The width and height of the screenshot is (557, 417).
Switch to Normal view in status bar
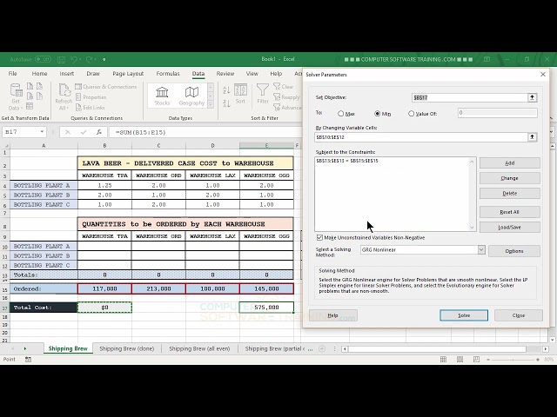tap(443, 360)
